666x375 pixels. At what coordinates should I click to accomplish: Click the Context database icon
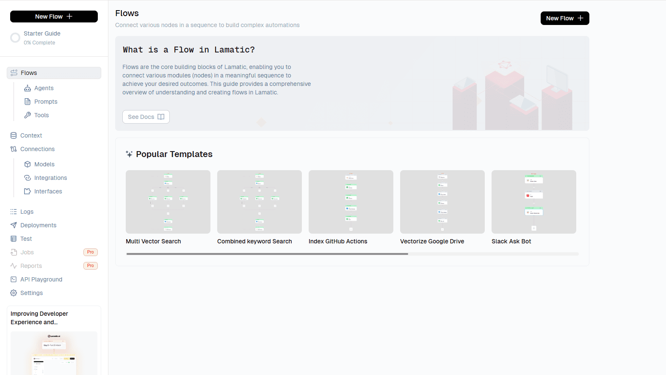(x=14, y=135)
